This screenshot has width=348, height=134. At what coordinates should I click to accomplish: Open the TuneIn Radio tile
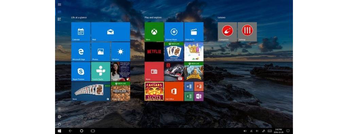(x=101, y=71)
